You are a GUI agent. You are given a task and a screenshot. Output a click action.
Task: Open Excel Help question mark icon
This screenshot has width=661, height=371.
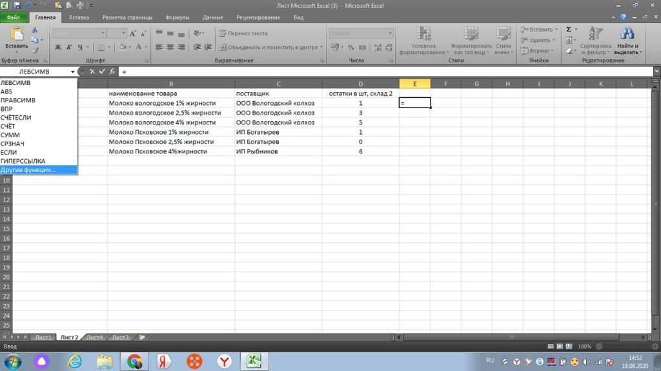(624, 17)
